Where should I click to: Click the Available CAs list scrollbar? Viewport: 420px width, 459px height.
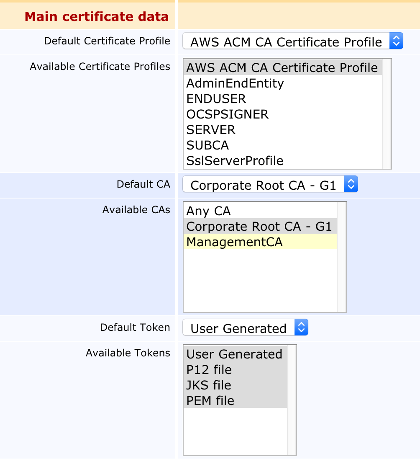click(x=342, y=257)
